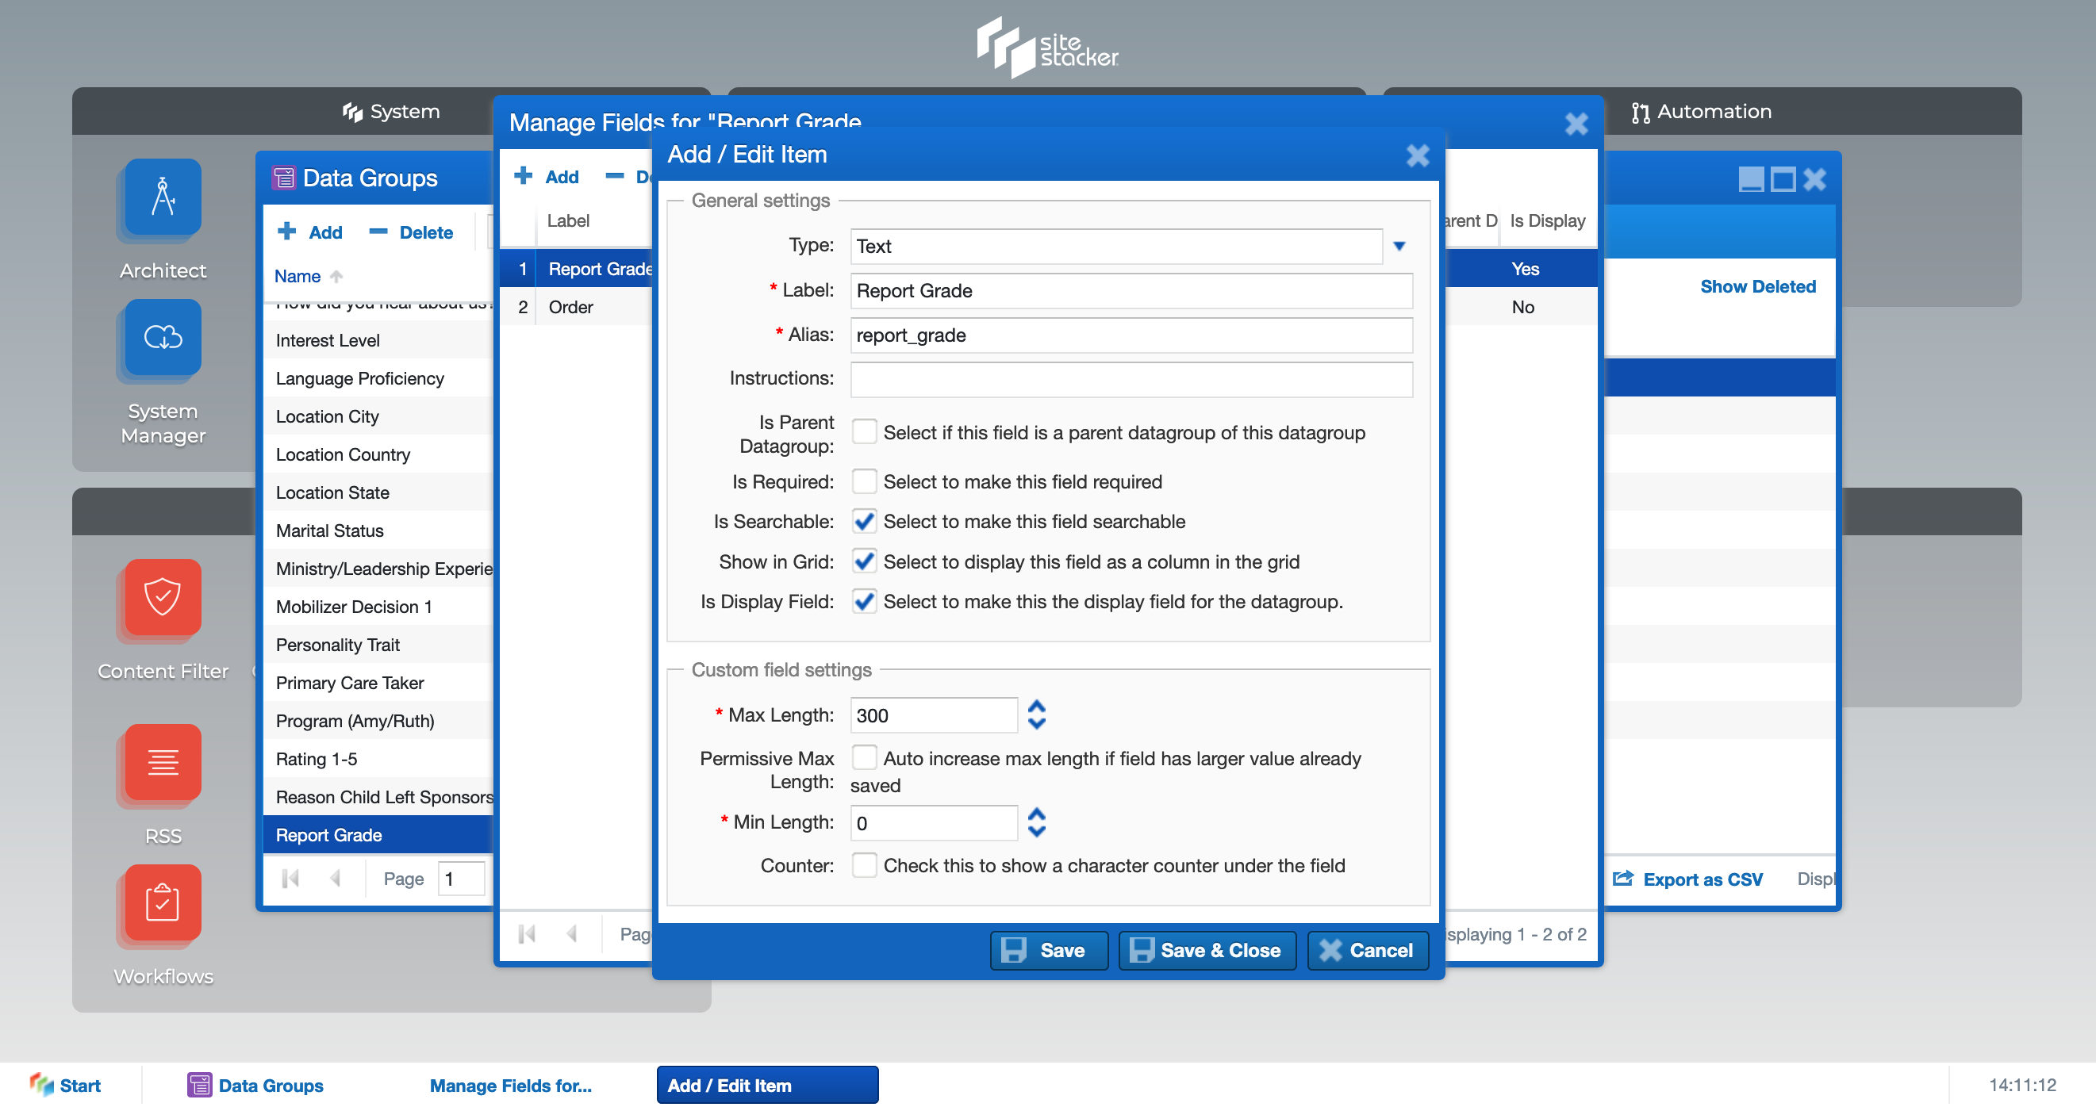Toggle the Counter checkbox

point(864,865)
